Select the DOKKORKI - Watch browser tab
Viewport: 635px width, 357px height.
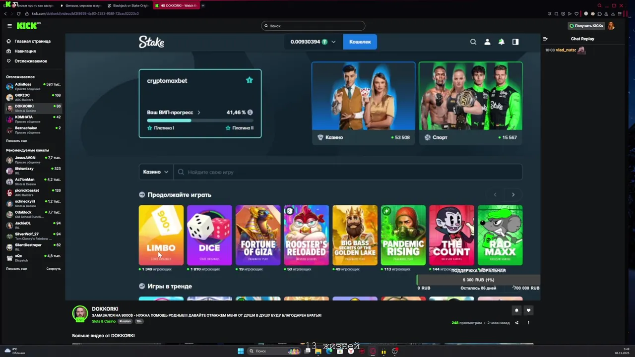coord(176,5)
